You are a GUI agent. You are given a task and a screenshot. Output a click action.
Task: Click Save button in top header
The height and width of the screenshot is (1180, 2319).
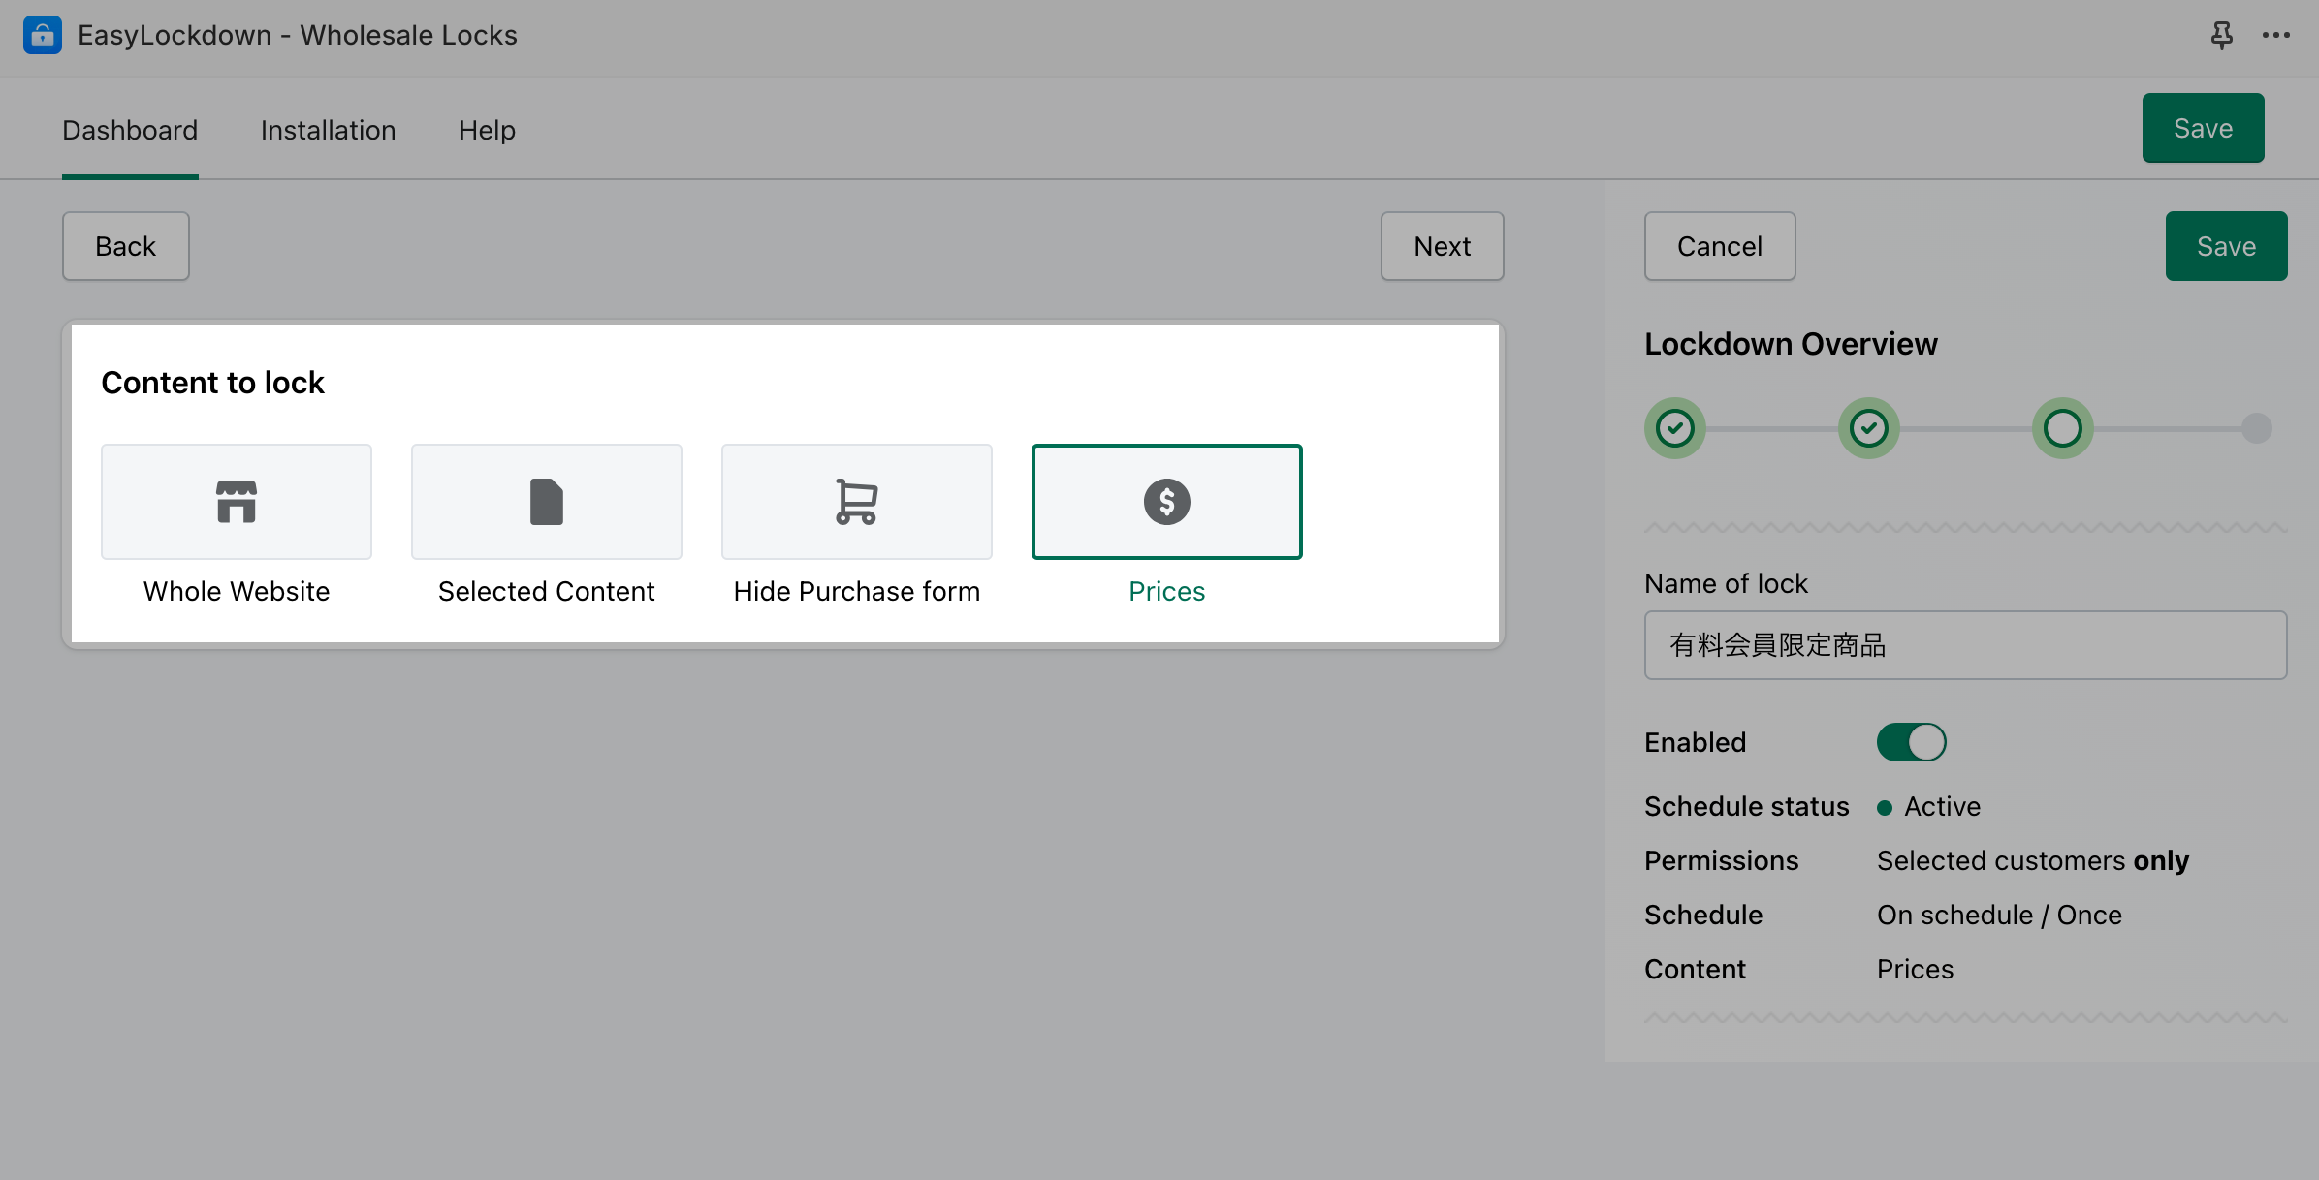(2203, 128)
